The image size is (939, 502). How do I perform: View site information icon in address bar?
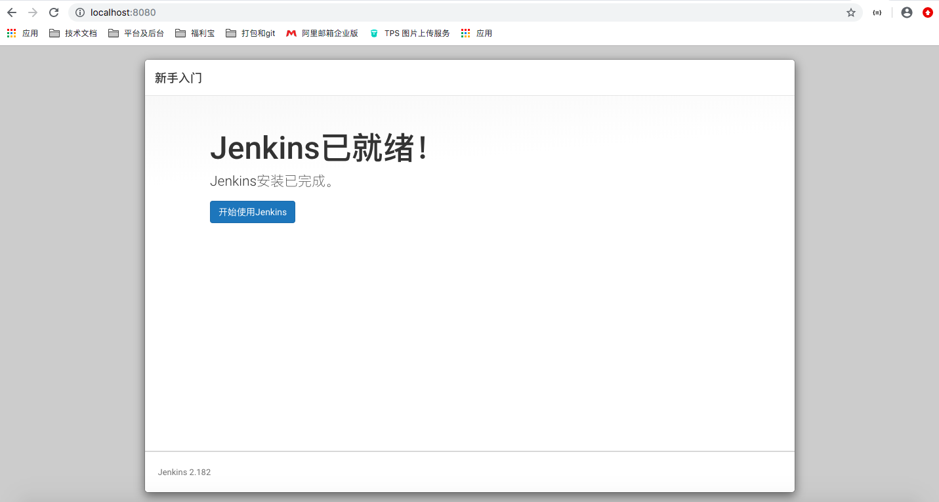tap(80, 12)
